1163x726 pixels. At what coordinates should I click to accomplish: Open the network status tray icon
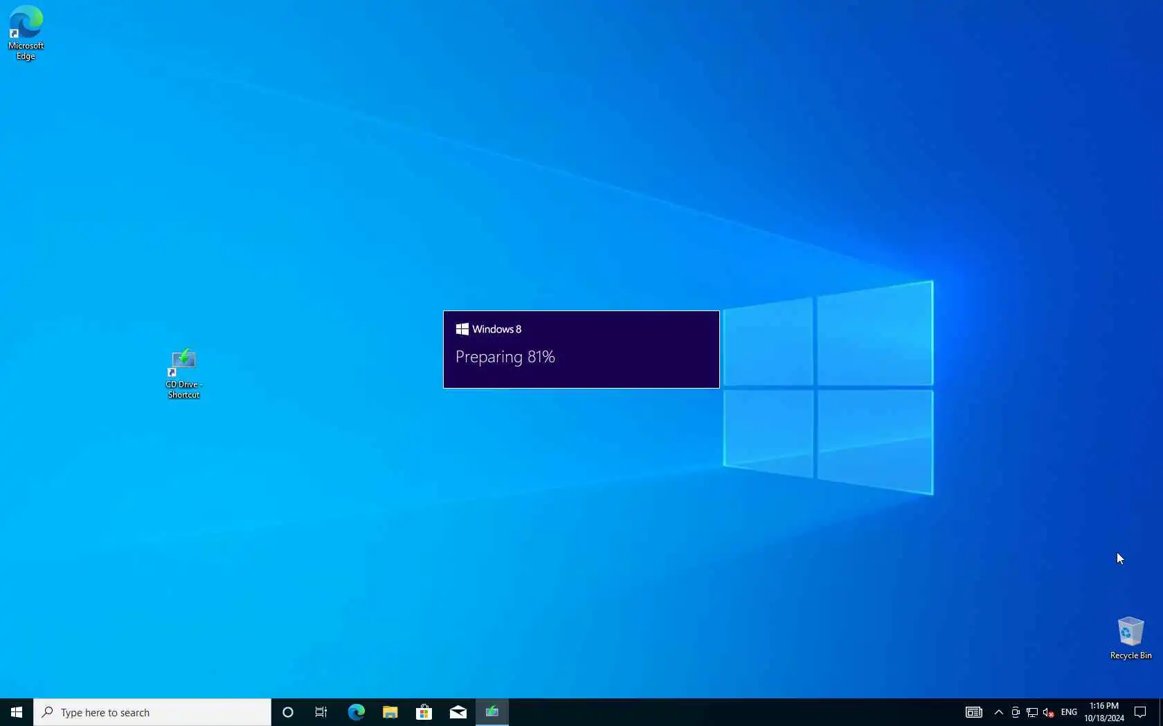1032,712
